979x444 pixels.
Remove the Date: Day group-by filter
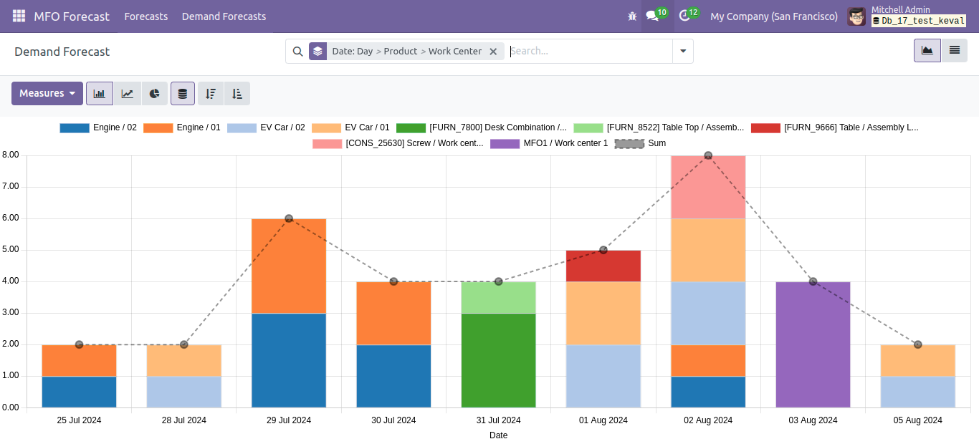pyautogui.click(x=493, y=52)
